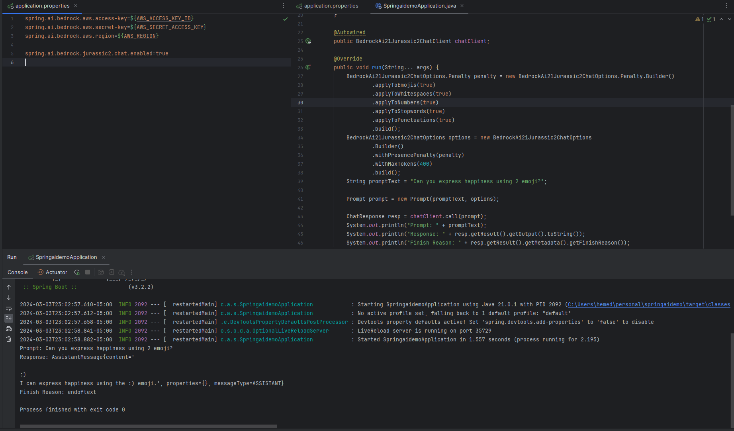Click the thread dump camera icon
Screen dimensions: 734x431
coord(101,272)
